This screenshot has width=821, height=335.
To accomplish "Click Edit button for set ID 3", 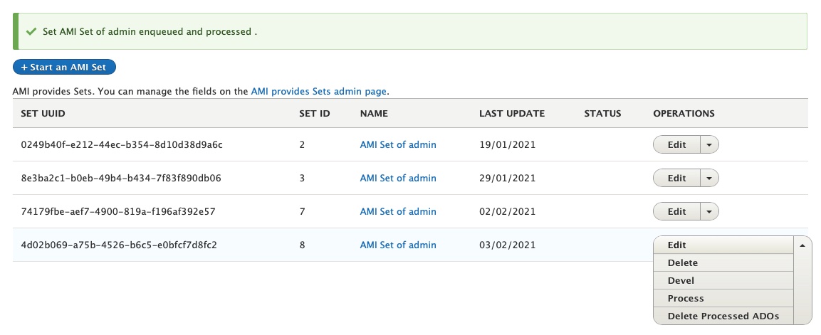I will point(676,179).
